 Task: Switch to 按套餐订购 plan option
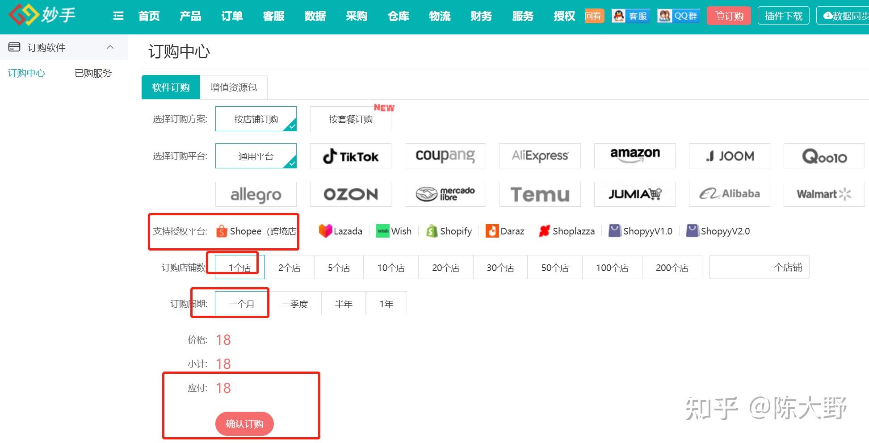[350, 118]
